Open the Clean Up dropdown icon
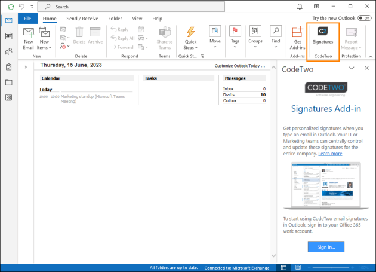Image resolution: width=376 pixels, height=272 pixels. click(64, 38)
